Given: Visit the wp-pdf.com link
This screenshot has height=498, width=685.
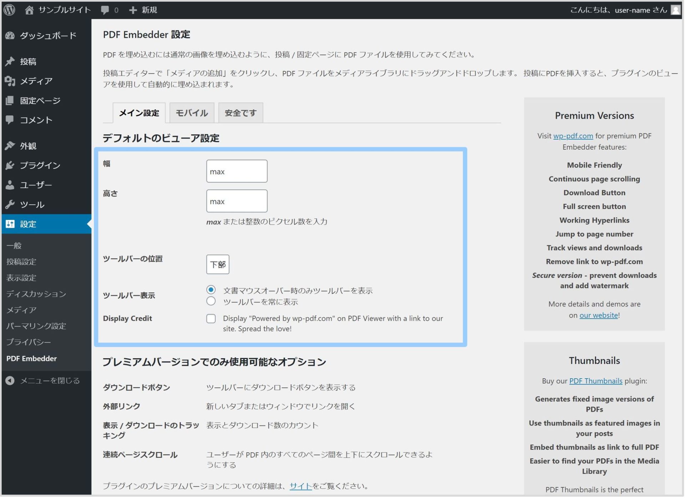Looking at the screenshot, I should (x=573, y=135).
